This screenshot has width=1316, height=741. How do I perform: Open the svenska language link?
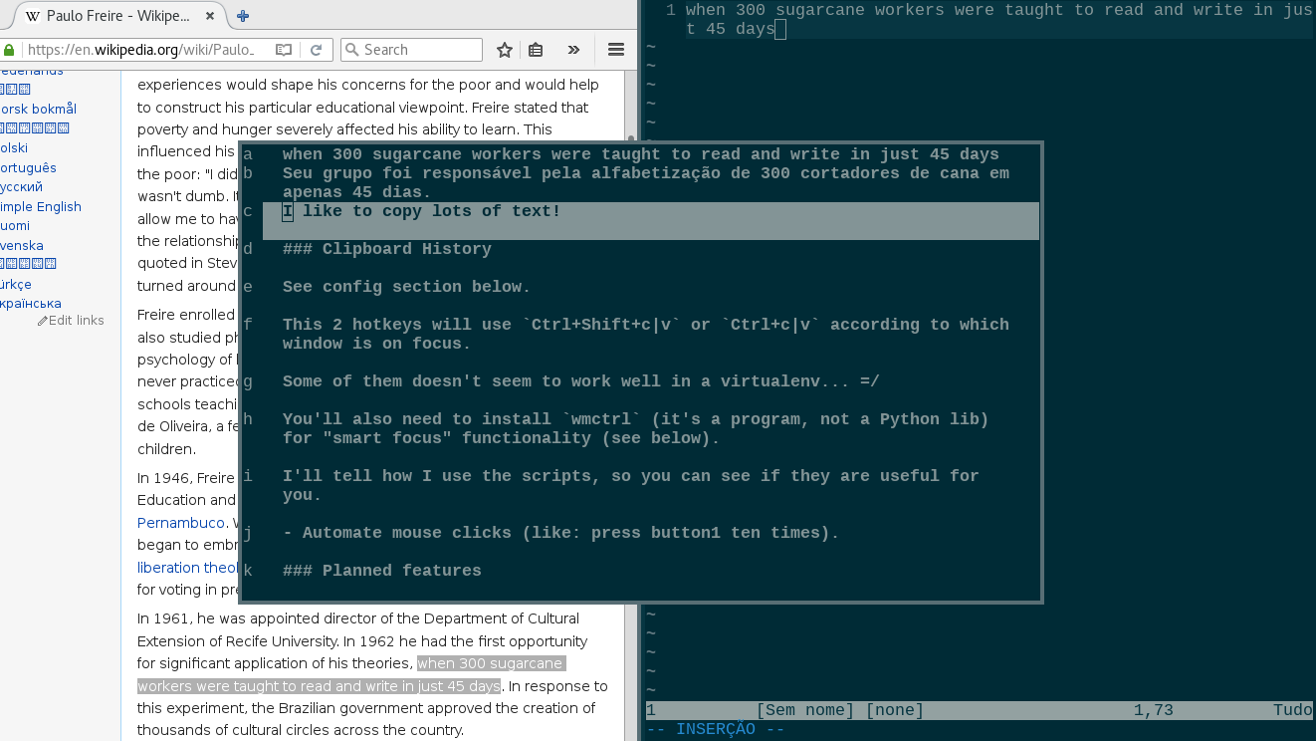22,245
